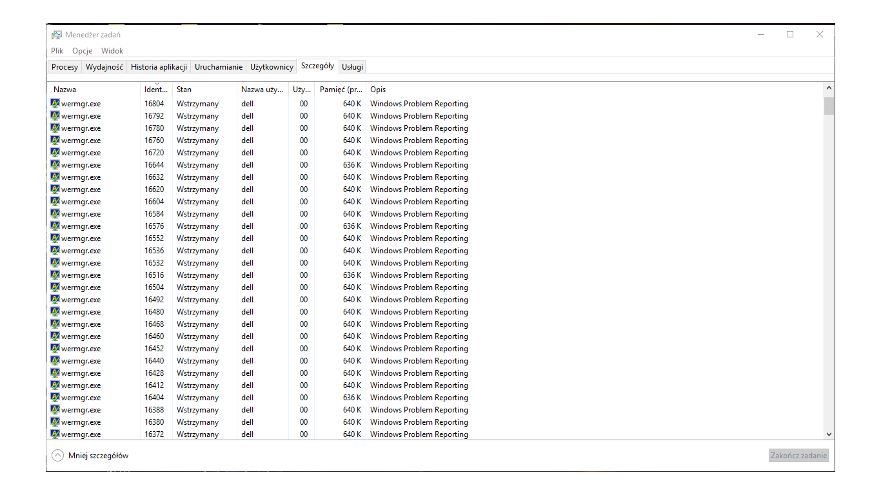Switch to the Wydajność tab

pos(104,67)
